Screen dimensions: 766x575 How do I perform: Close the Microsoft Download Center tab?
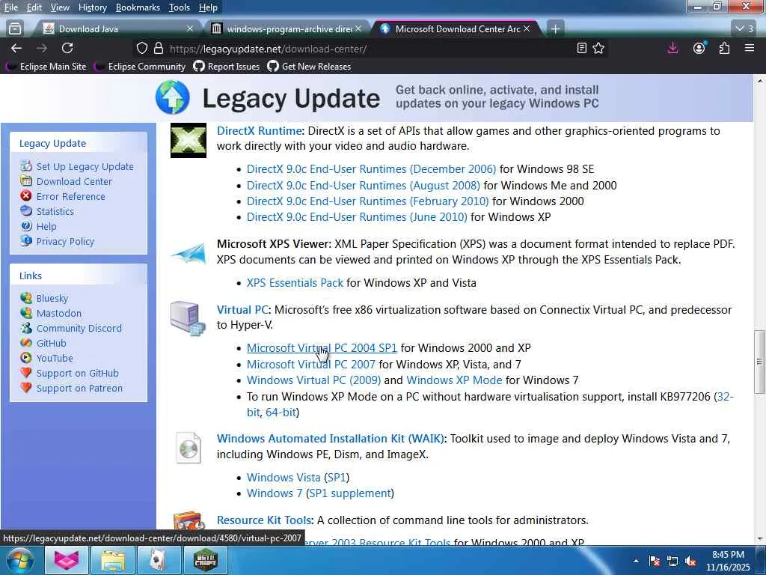[527, 29]
